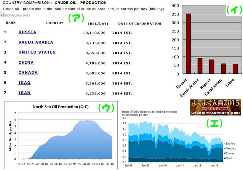
Task: Click the North Sea Oil Production chart title
Action: click(60, 107)
